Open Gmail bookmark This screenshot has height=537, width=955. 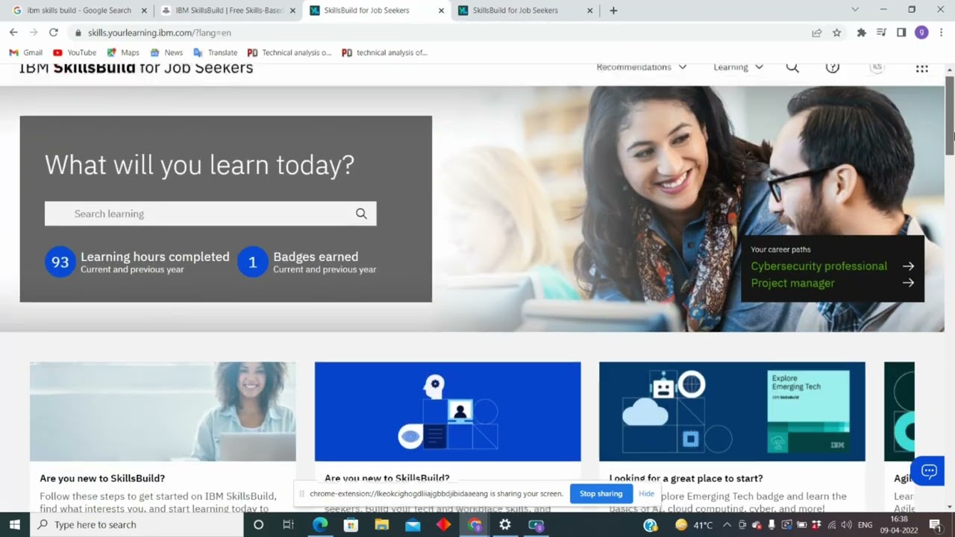[x=26, y=53]
